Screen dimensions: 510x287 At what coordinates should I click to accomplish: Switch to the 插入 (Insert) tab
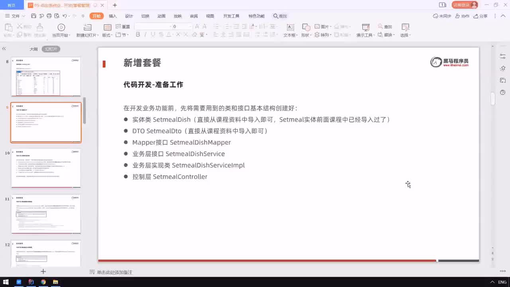click(113, 16)
